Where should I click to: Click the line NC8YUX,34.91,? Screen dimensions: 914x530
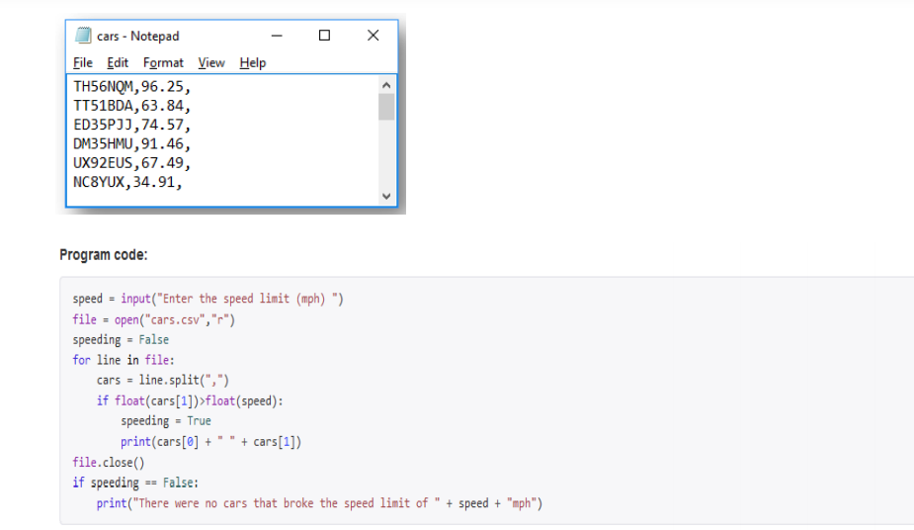click(x=127, y=183)
